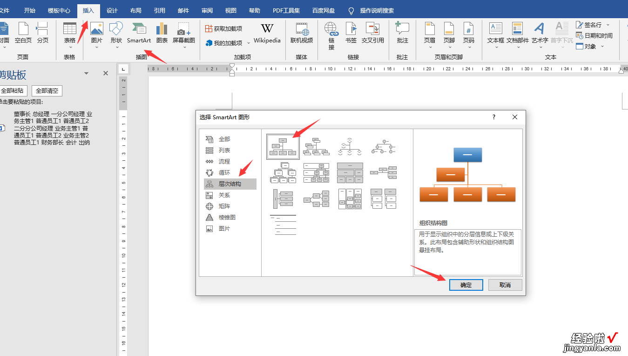Insert online video with 联机视频
The width and height of the screenshot is (628, 356).
pos(302,33)
